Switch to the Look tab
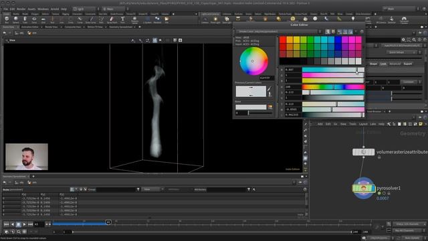Viewport: 428px width, 241px height. (383, 64)
